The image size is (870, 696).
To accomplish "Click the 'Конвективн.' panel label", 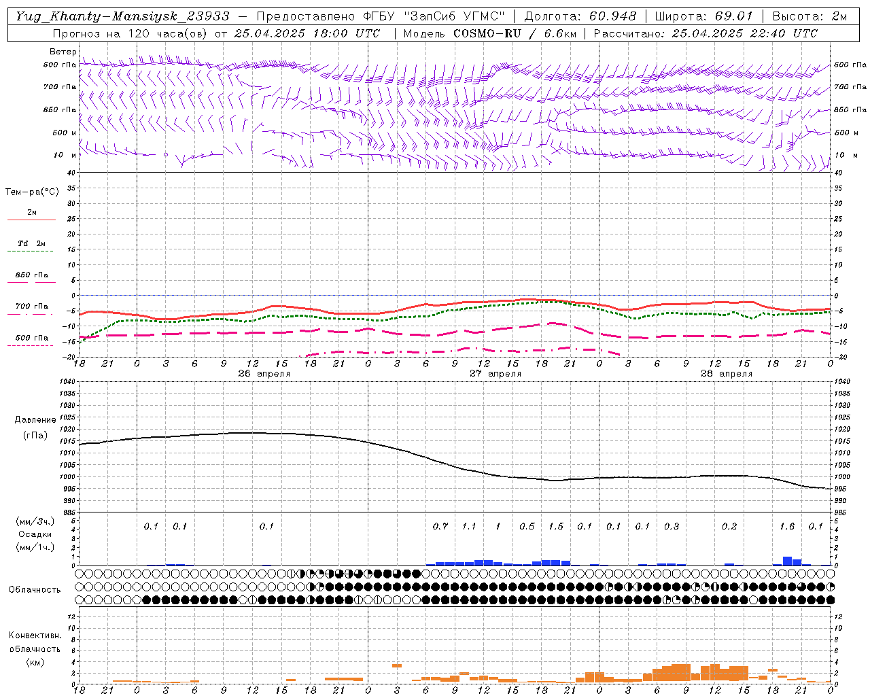I will (35, 636).
